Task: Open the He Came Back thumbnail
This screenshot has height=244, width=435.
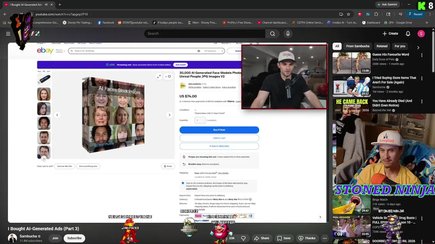Action: (x=351, y=106)
